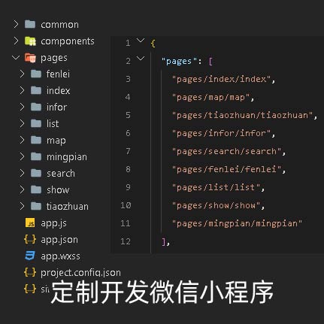The width and height of the screenshot is (324, 324).
Task: Click the fenlei folder icon
Action: (36, 74)
